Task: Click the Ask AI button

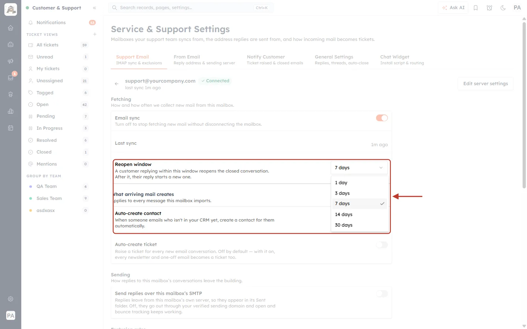Action: pos(453,8)
